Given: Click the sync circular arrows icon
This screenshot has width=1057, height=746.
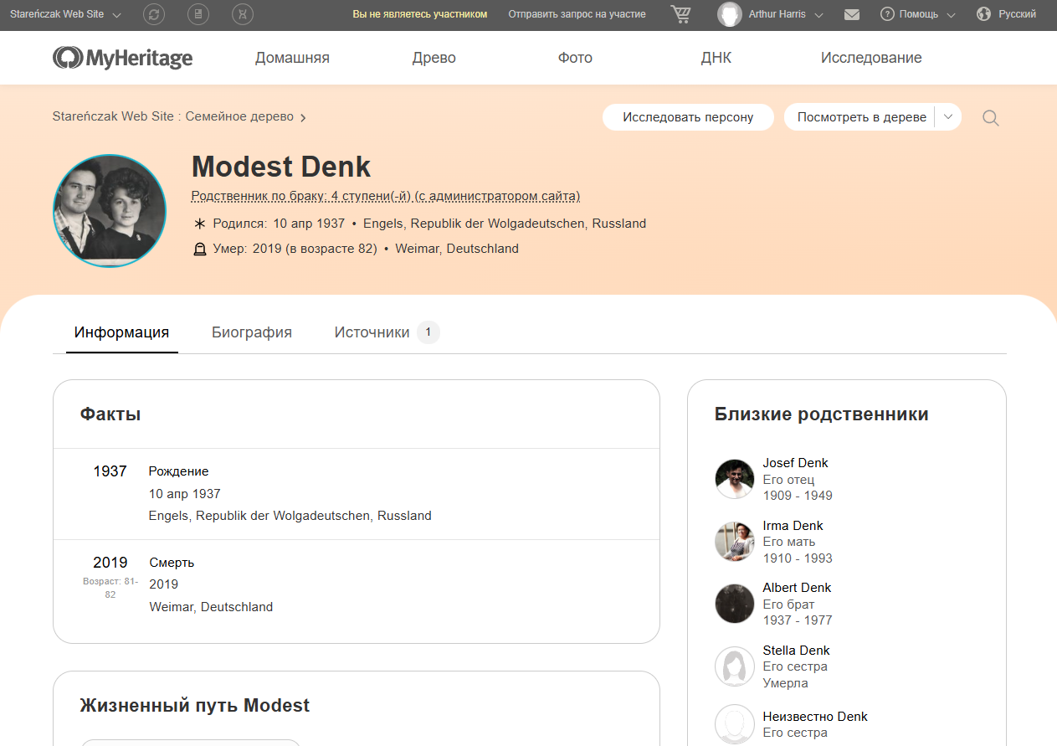Looking at the screenshot, I should pyautogui.click(x=154, y=14).
